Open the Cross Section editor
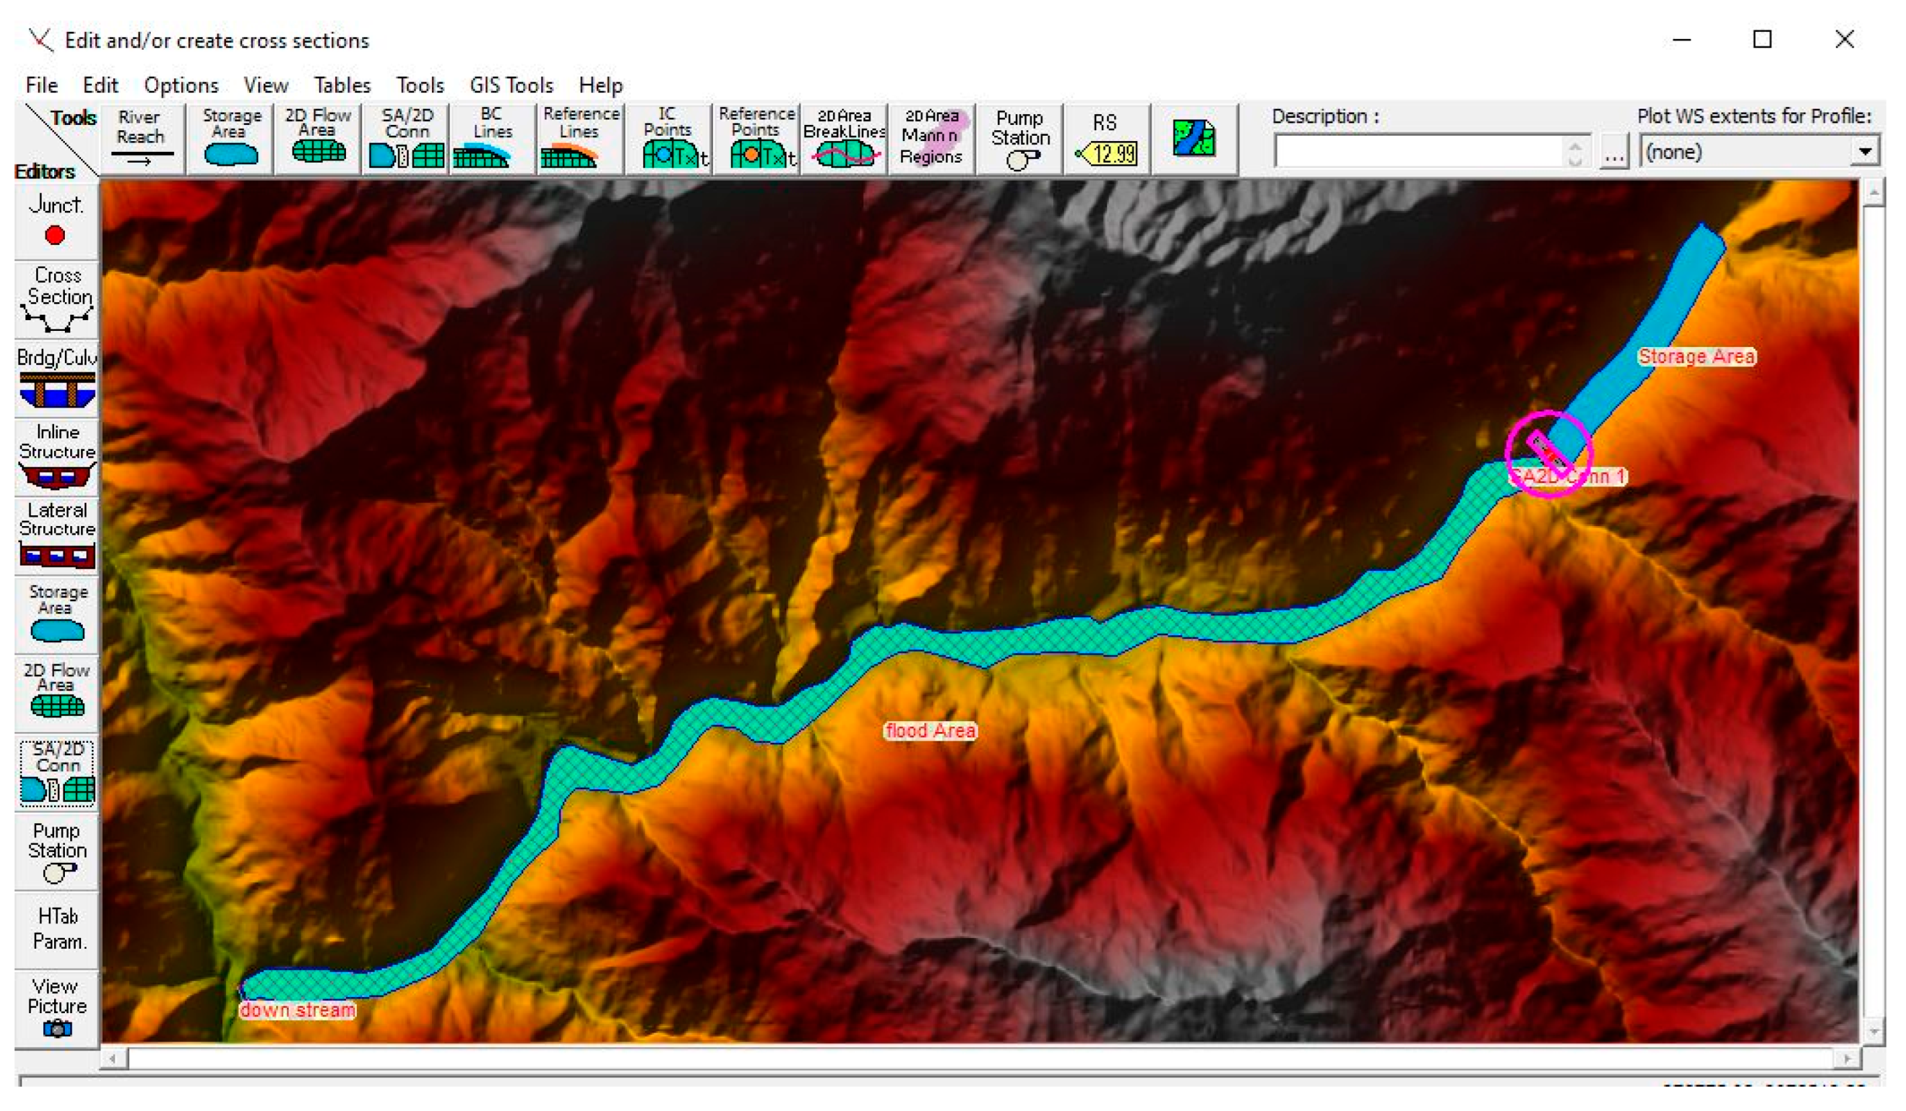 coord(56,300)
